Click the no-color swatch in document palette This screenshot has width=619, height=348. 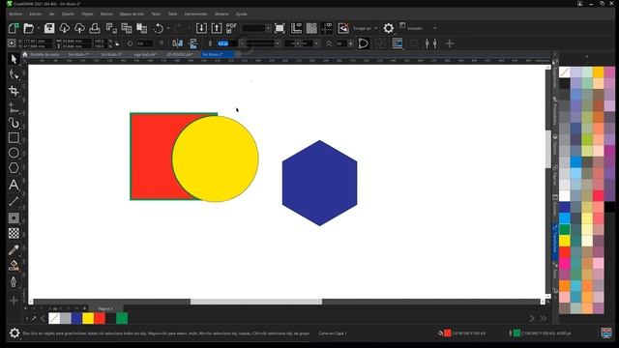pyautogui.click(x=54, y=318)
